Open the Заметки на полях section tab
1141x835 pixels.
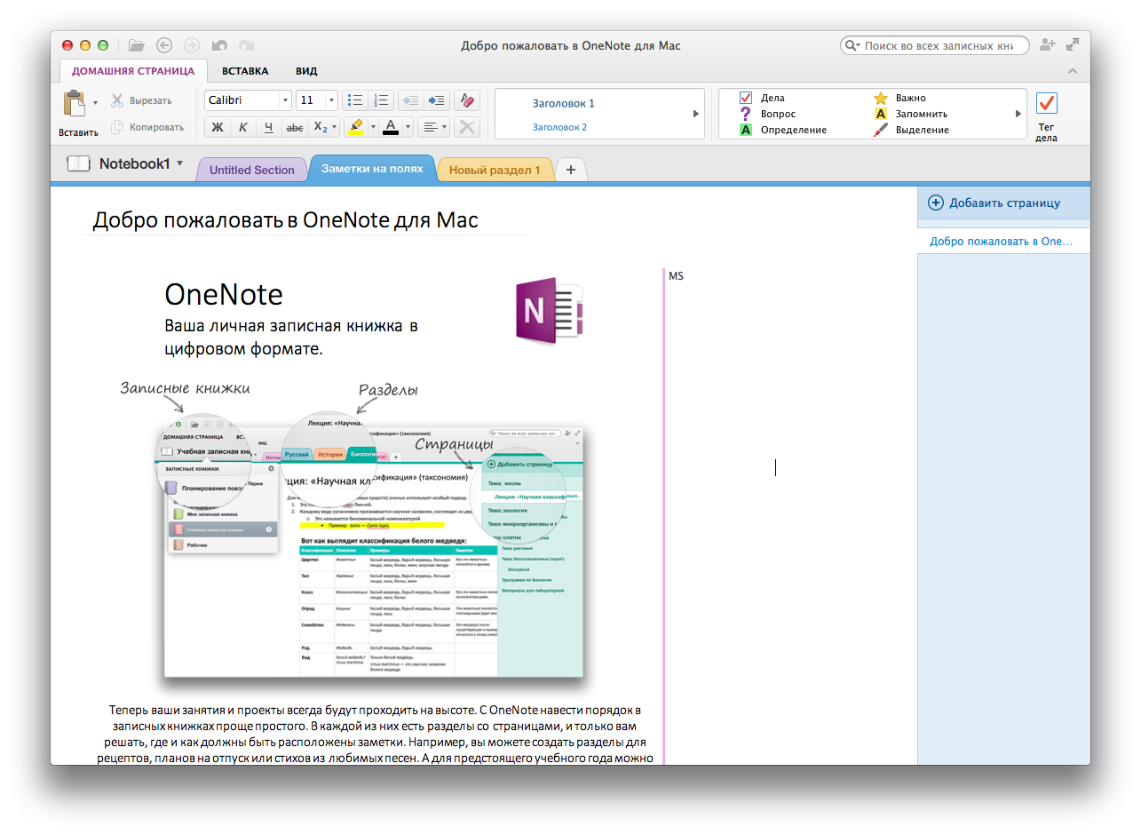[x=372, y=168]
